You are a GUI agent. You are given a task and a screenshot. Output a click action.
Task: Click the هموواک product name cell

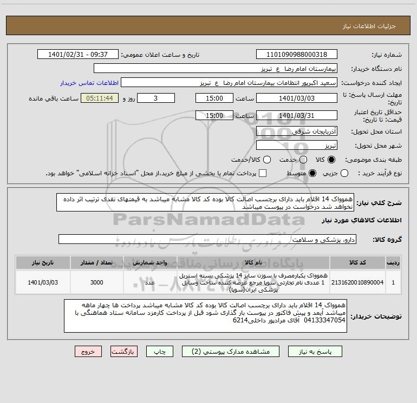(253, 282)
